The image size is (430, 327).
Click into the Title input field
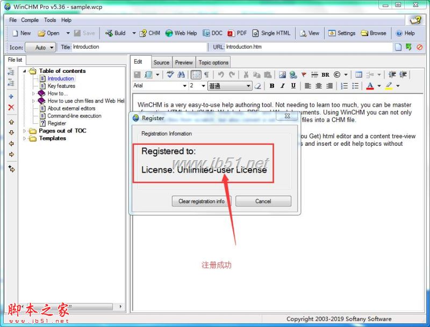pyautogui.click(x=139, y=47)
